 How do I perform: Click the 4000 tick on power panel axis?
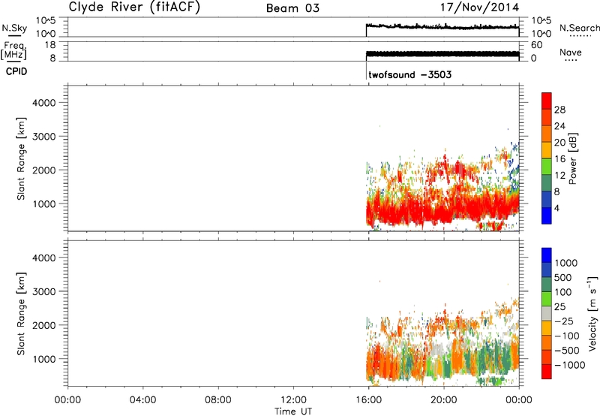point(44,103)
